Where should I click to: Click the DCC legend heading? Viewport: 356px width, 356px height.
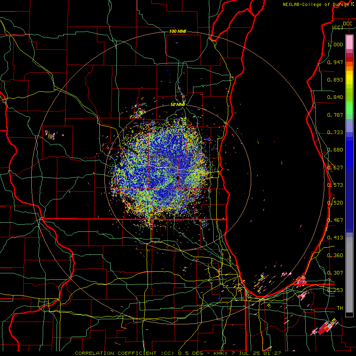tap(347, 24)
